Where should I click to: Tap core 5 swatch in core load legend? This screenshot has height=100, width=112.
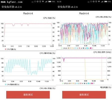click(83, 48)
